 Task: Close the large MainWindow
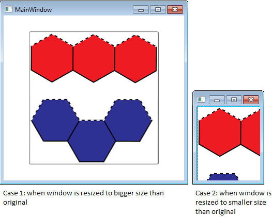[x=175, y=9]
